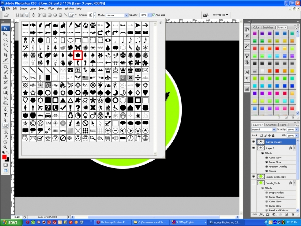Switch to the Channels tab
The width and height of the screenshot is (301, 226).
(x=271, y=125)
